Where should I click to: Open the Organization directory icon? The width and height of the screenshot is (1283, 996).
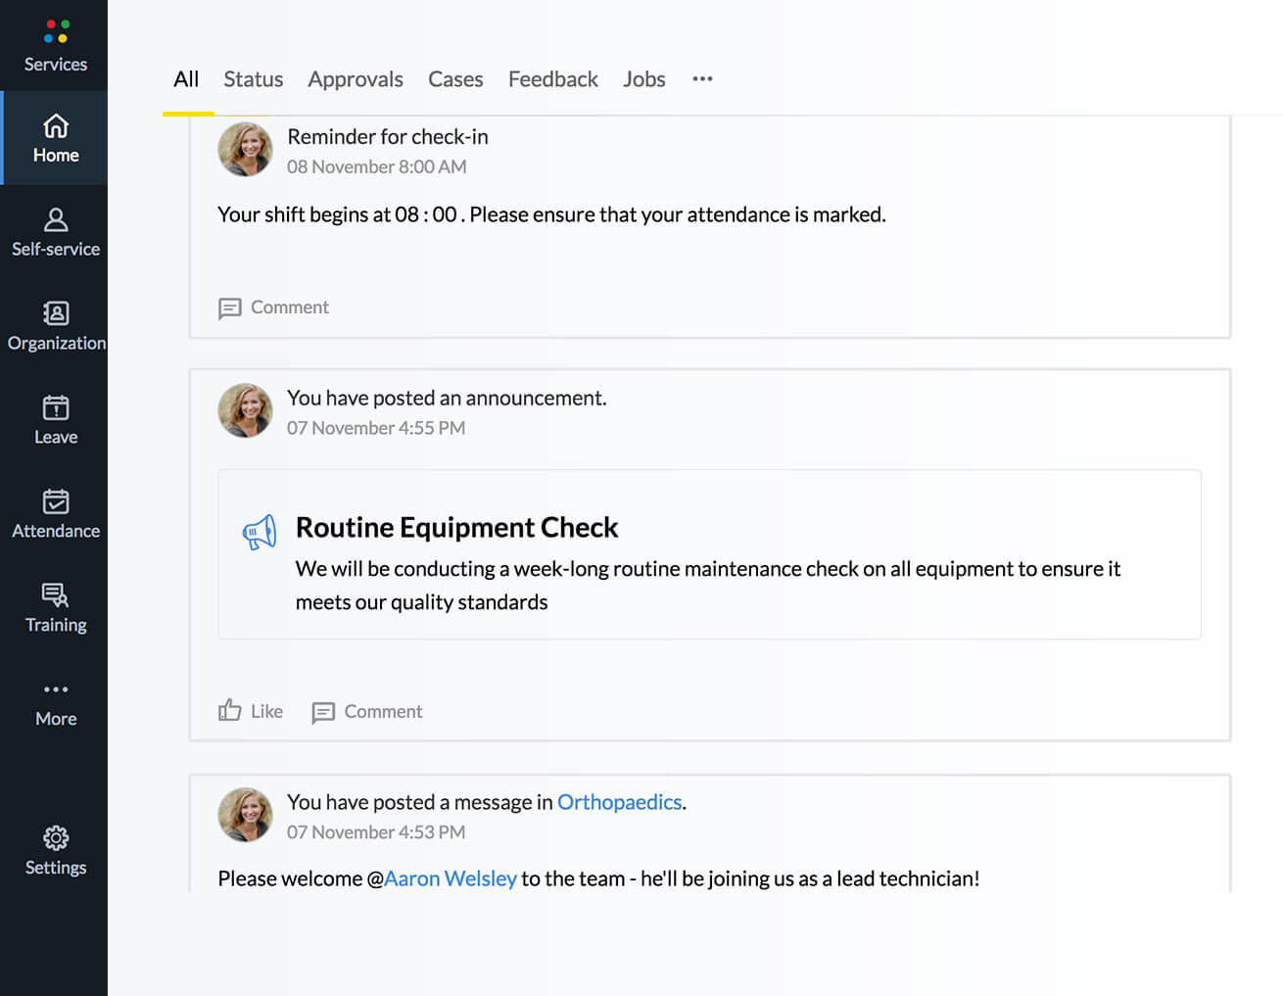click(x=56, y=313)
